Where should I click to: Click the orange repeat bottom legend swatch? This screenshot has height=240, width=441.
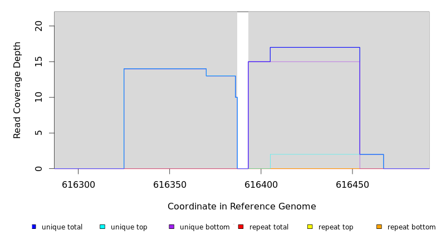click(379, 227)
